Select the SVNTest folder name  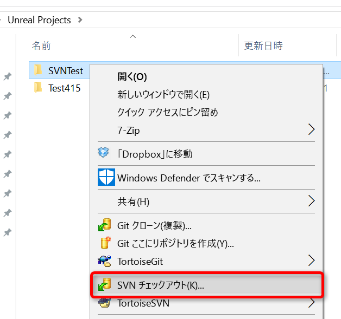pyautogui.click(x=66, y=71)
